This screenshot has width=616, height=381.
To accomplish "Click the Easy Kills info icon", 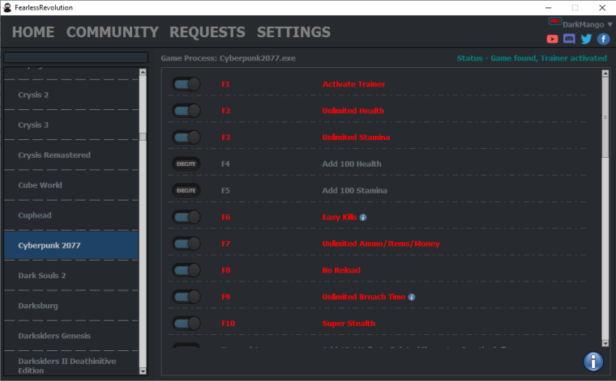I will (x=363, y=217).
